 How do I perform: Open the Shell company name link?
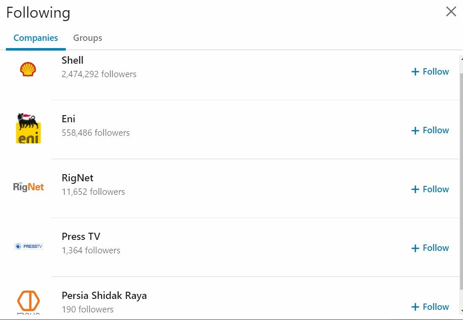point(73,60)
